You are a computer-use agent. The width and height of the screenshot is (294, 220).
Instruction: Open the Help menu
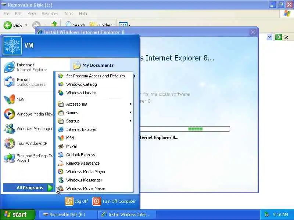[x=83, y=14]
